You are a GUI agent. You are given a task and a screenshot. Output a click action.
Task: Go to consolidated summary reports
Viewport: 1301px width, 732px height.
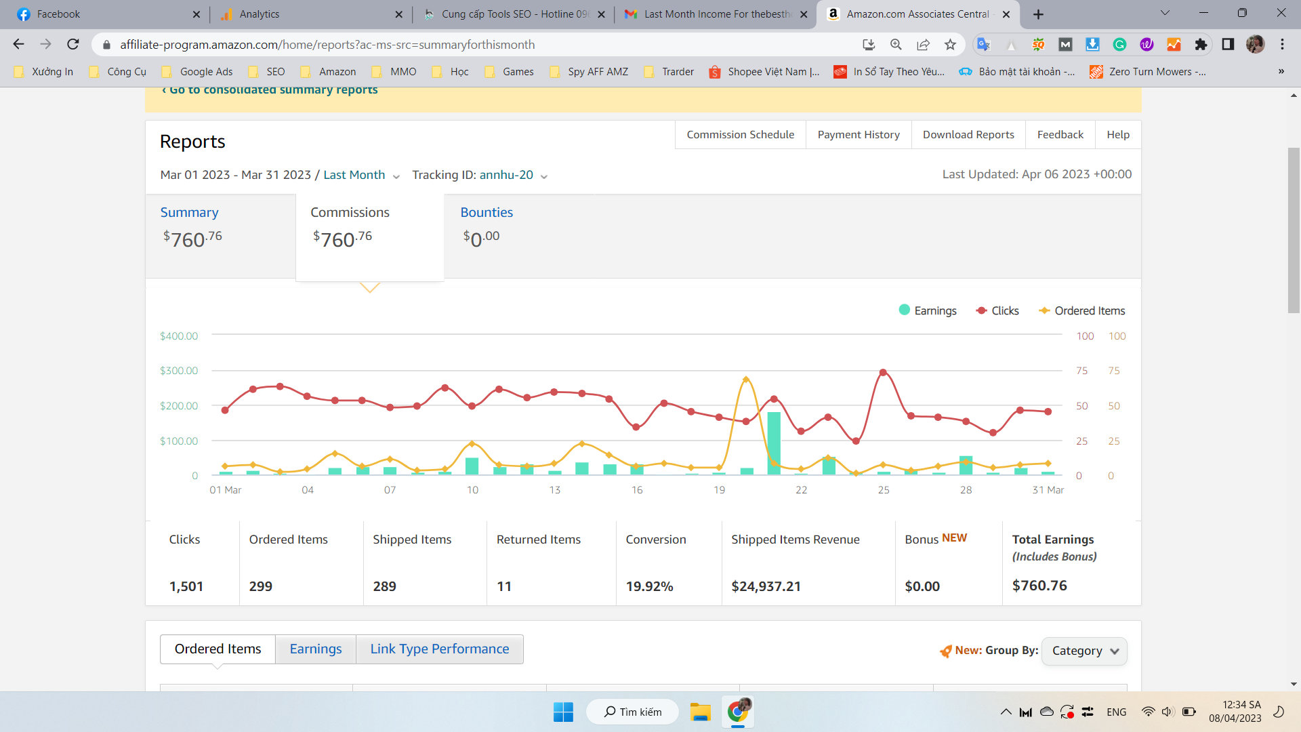[x=270, y=91]
